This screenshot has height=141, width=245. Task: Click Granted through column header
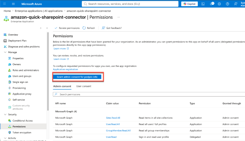[232, 104]
